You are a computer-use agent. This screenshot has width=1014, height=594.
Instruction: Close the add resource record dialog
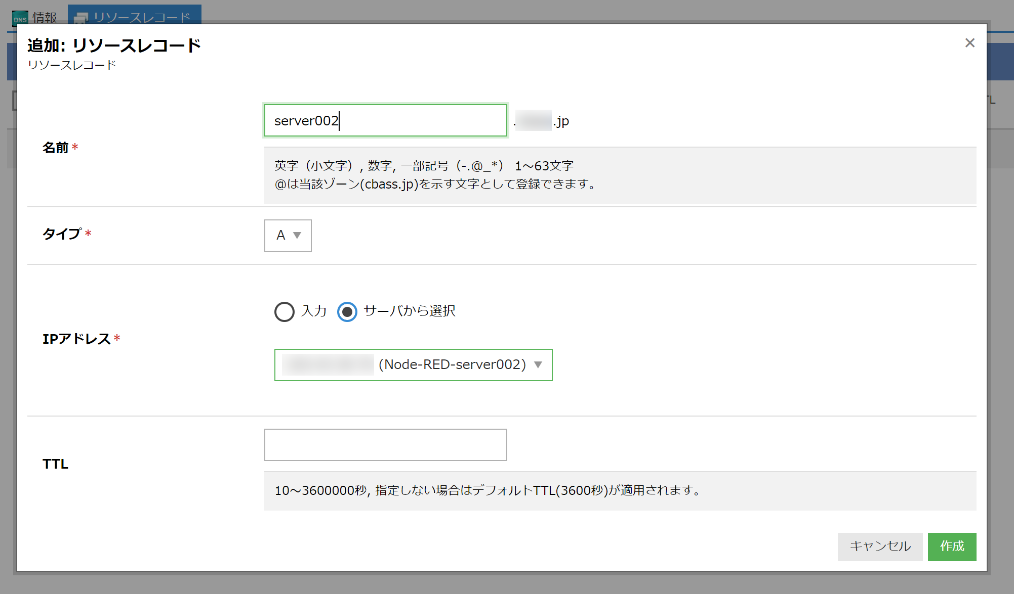[969, 43]
